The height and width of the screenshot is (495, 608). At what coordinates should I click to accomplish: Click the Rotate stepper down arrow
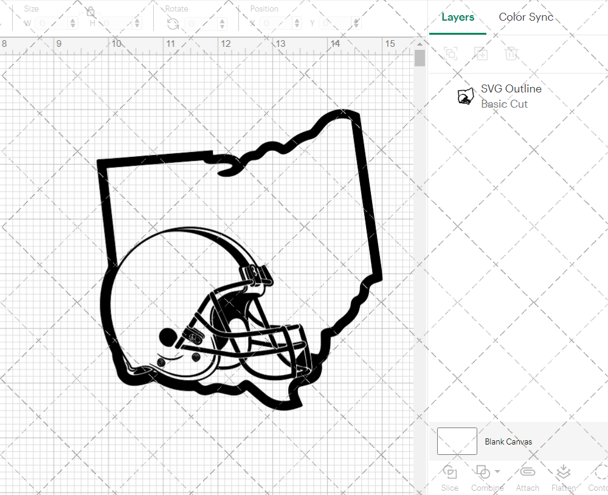222,26
